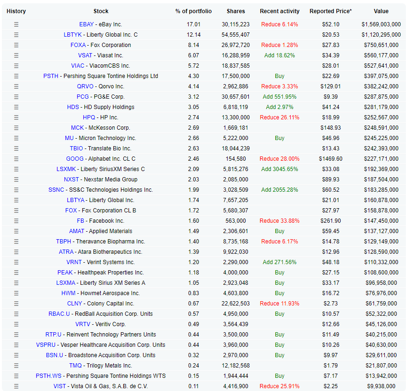Open history icon for Broadstone Acquisition Corp. Units
This screenshot has width=413, height=391.
pyautogui.click(x=16, y=355)
